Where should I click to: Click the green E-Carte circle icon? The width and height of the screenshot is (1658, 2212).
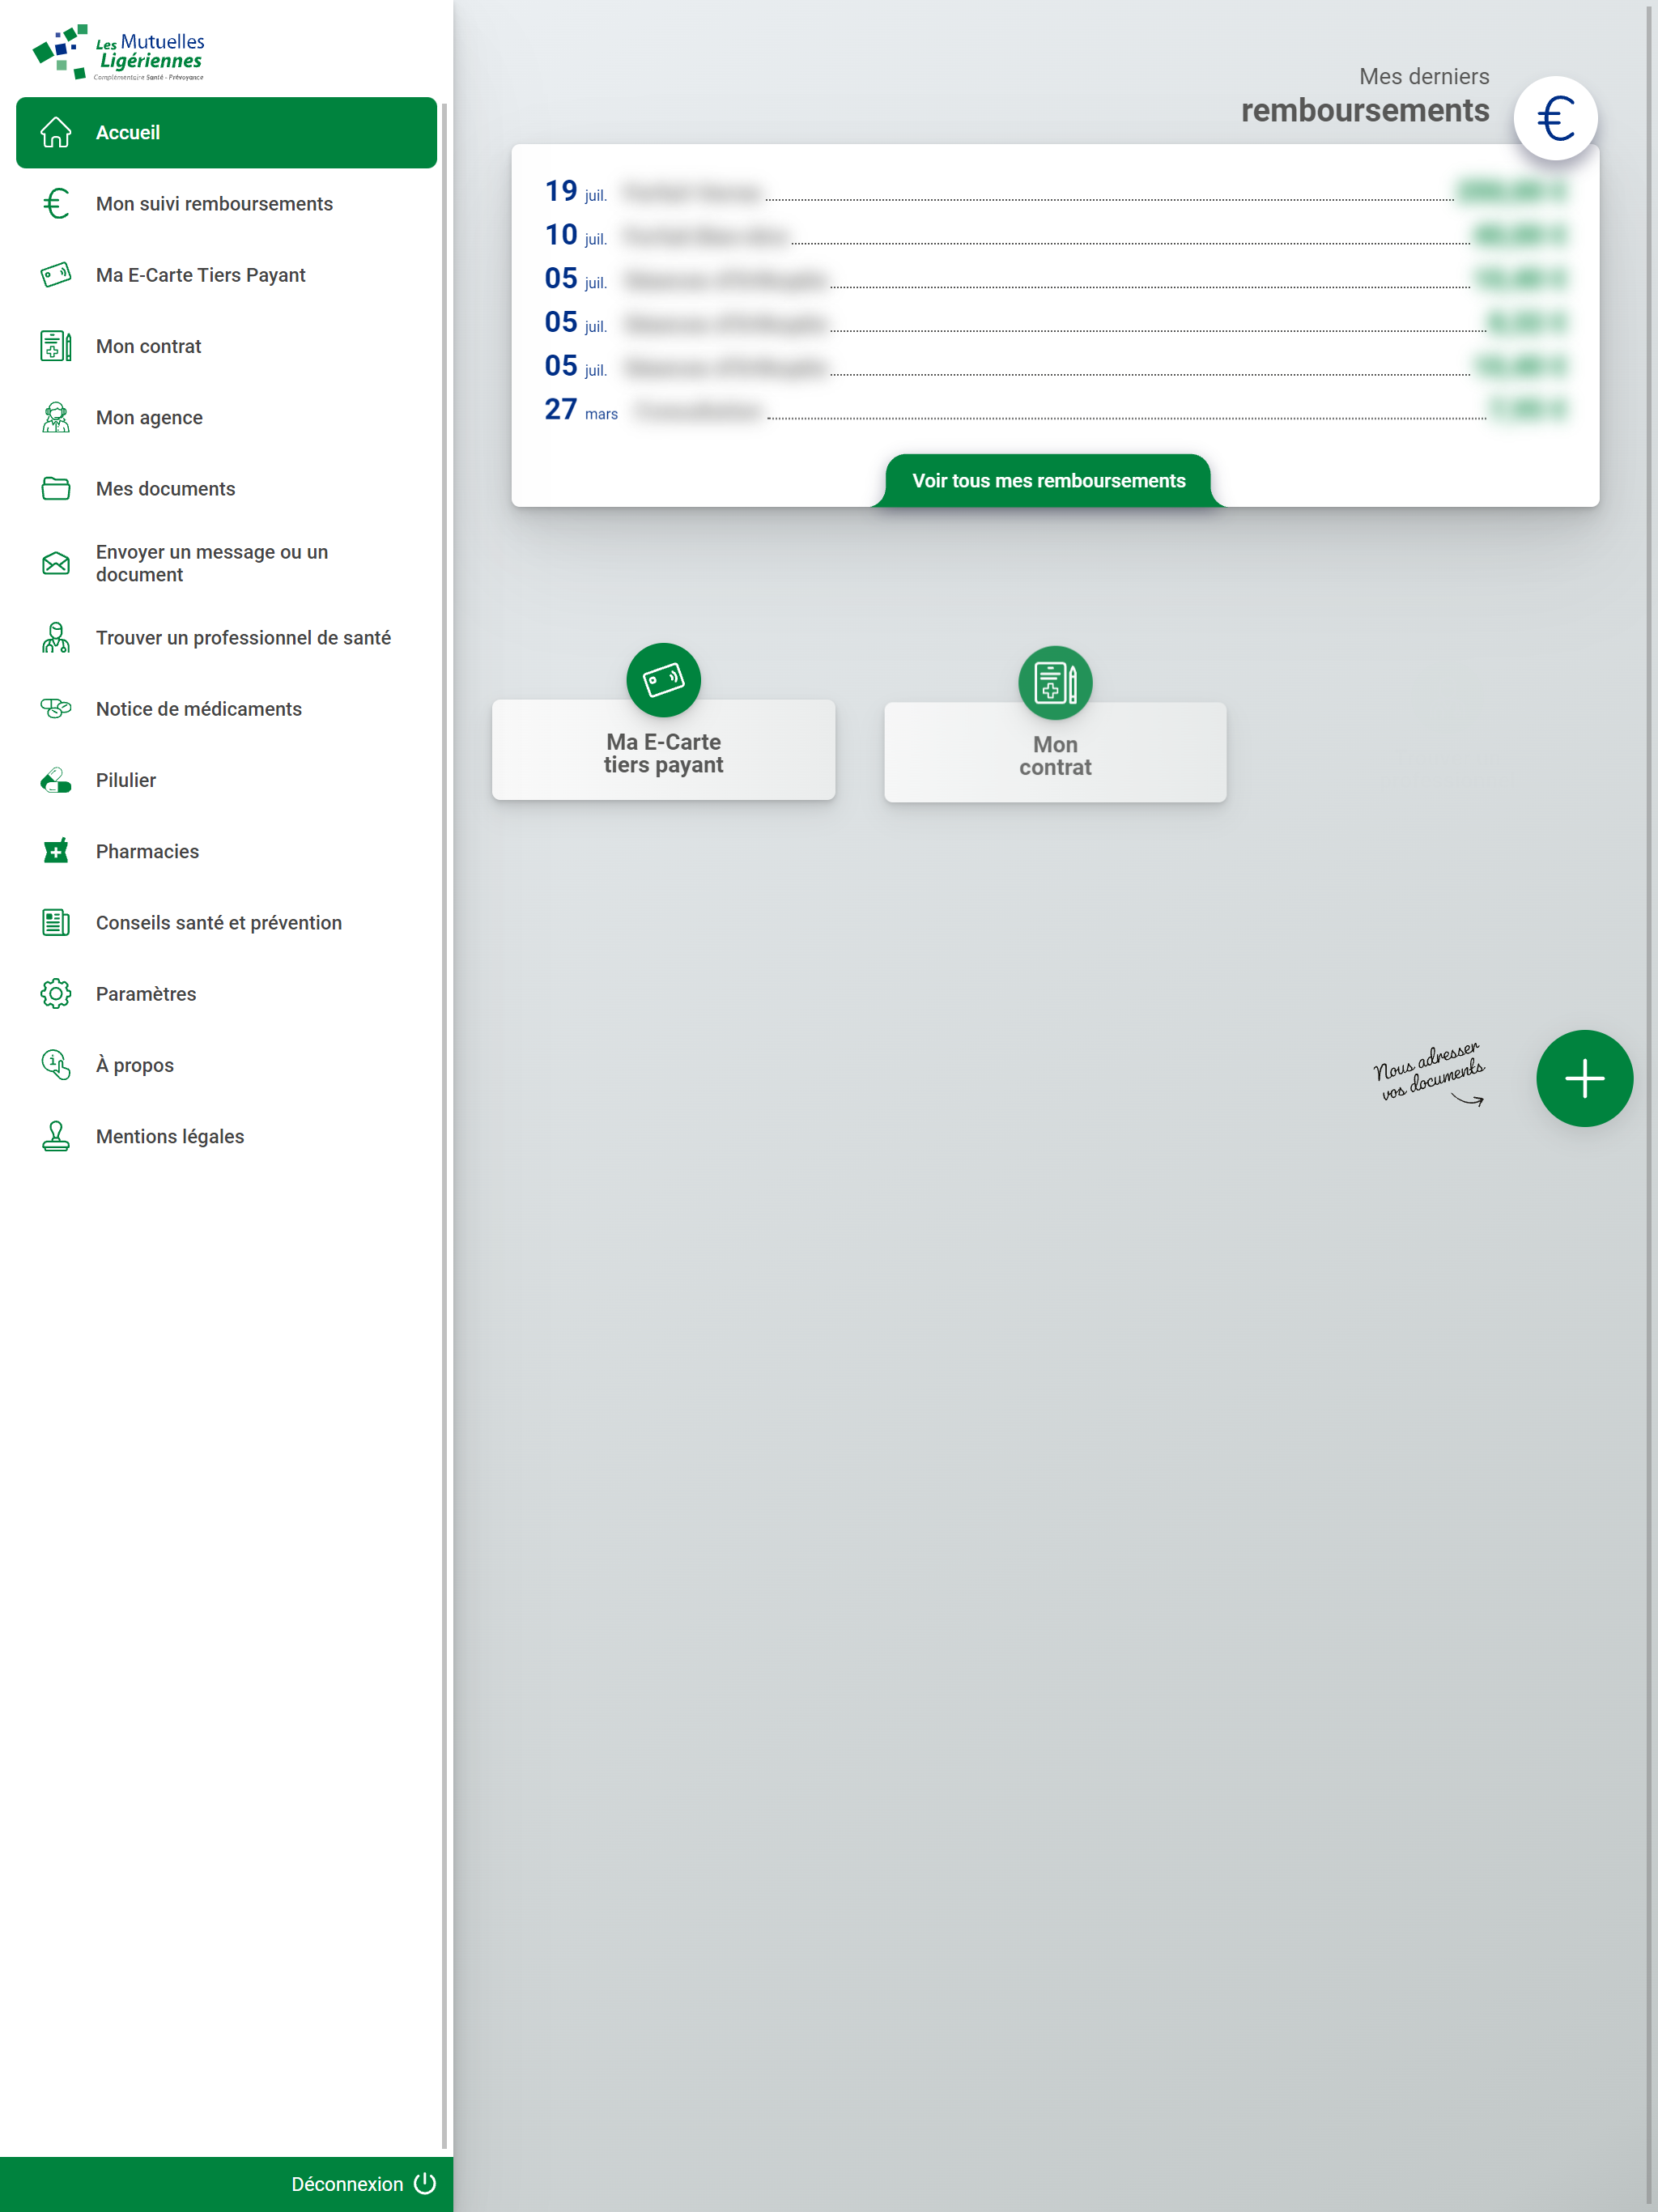click(663, 680)
